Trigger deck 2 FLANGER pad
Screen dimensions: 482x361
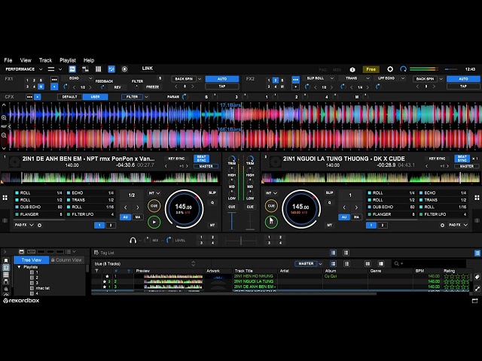point(391,214)
